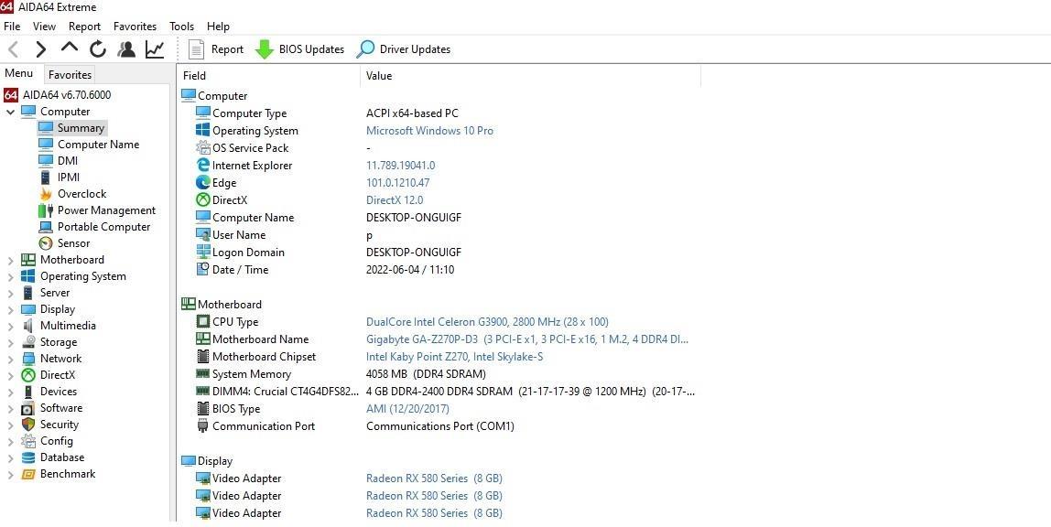This screenshot has height=527, width=1051.
Task: Go back with the left arrow button
Action: 14,48
